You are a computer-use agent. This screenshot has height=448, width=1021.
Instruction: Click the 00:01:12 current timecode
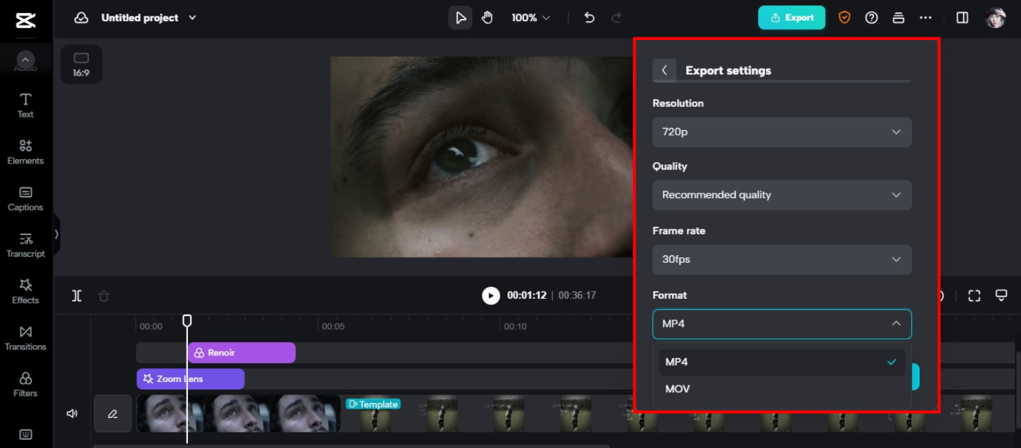click(527, 295)
